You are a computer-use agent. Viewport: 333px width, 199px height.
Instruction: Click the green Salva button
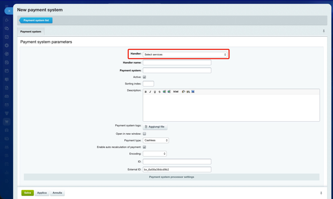(28, 193)
